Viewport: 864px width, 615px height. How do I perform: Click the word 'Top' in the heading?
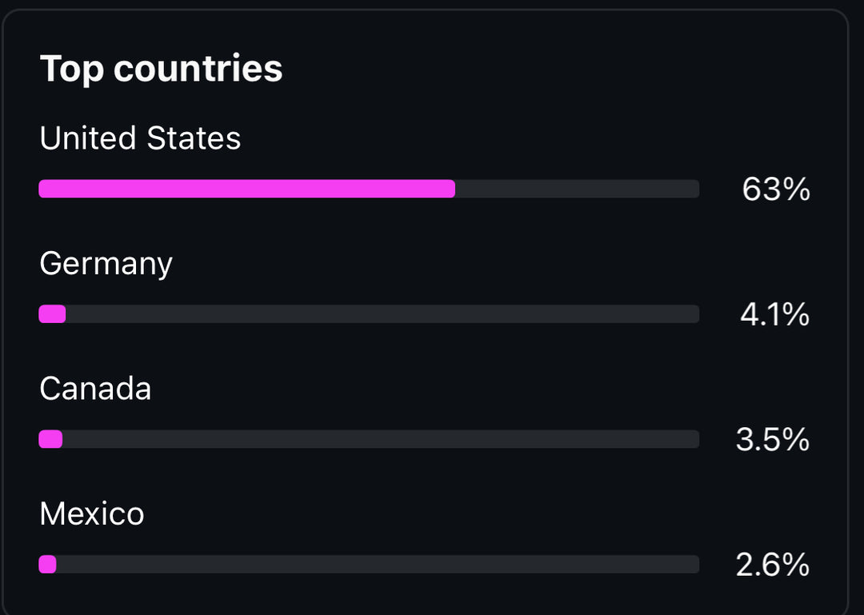(70, 69)
